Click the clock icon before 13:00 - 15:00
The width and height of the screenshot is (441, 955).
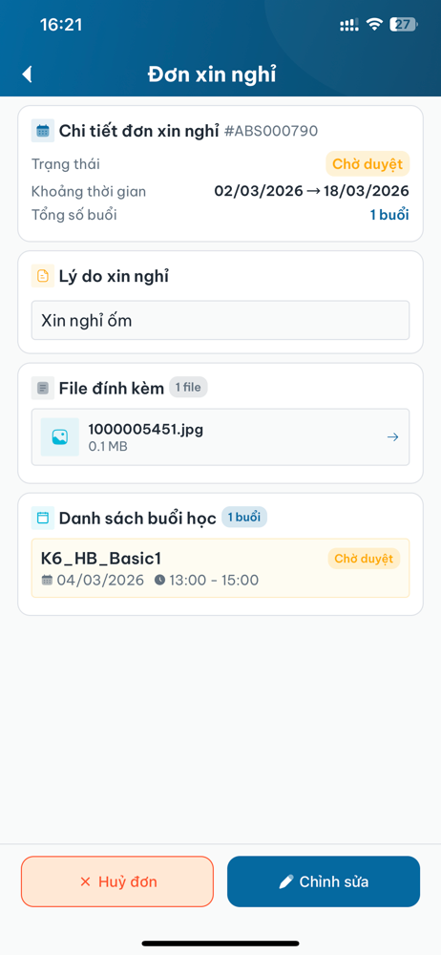tap(160, 580)
